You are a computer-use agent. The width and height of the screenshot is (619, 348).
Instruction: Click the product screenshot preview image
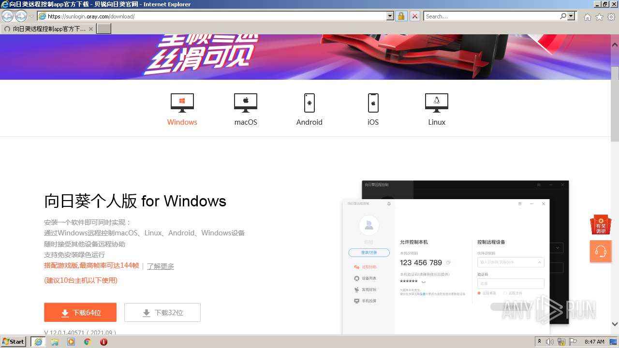[456, 257]
